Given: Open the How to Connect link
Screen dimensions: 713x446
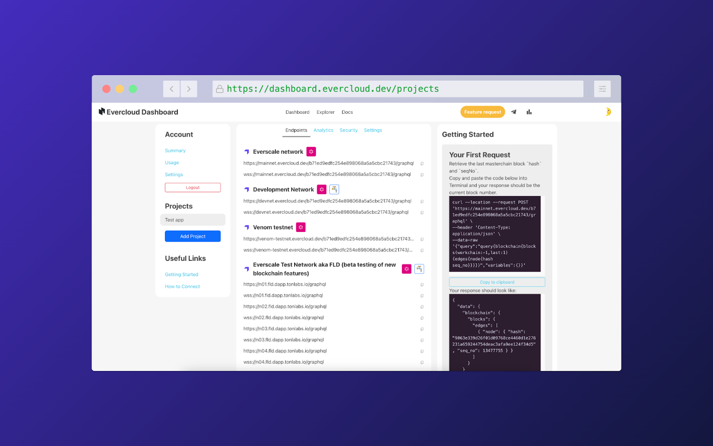Looking at the screenshot, I should pyautogui.click(x=182, y=287).
